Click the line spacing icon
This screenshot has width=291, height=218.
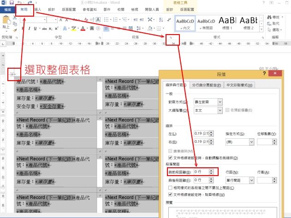(x=139, y=29)
